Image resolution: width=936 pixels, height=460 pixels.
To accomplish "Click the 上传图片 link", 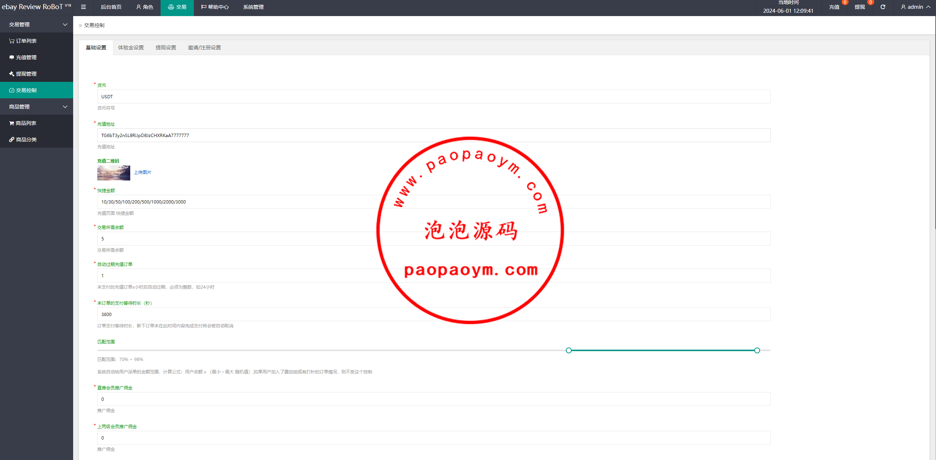I will 143,172.
